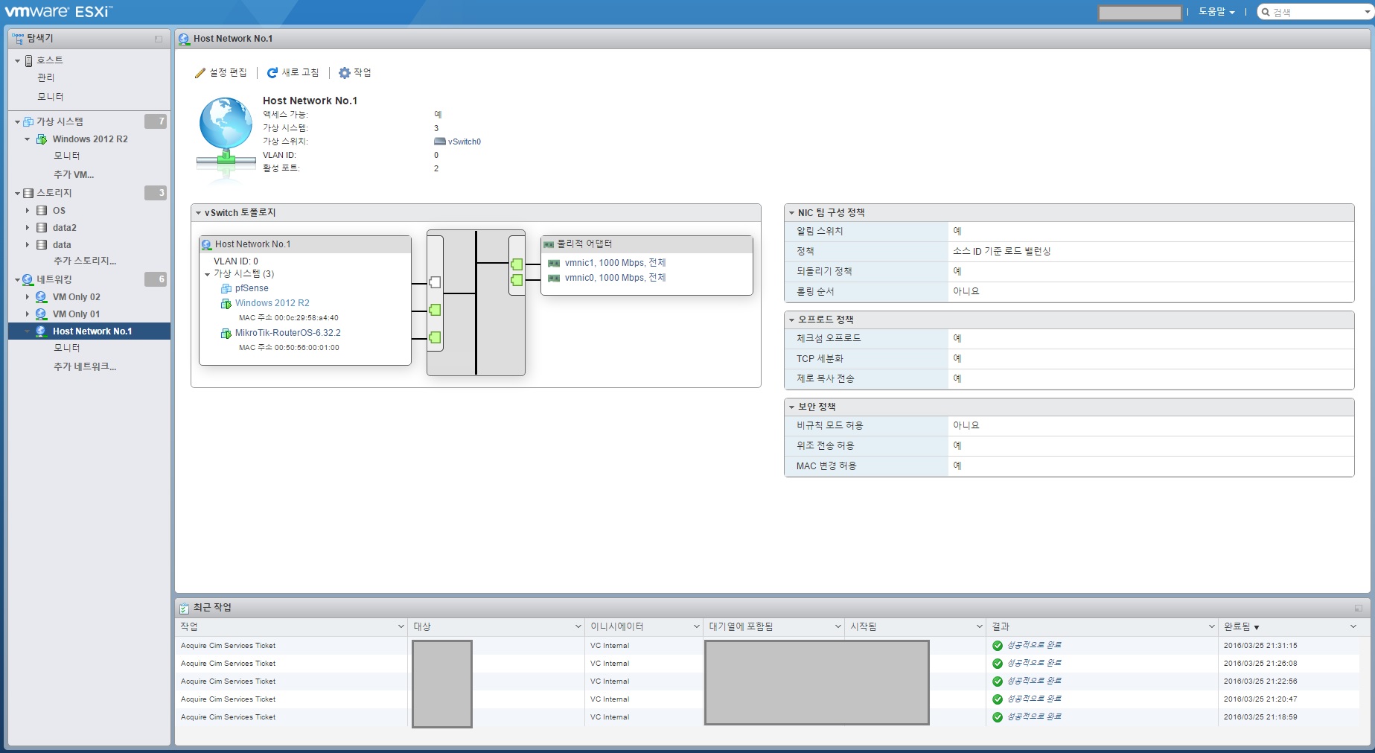Screen dimensions: 1375x753
Task: Collapse the Storage tree node
Action: (x=18, y=193)
